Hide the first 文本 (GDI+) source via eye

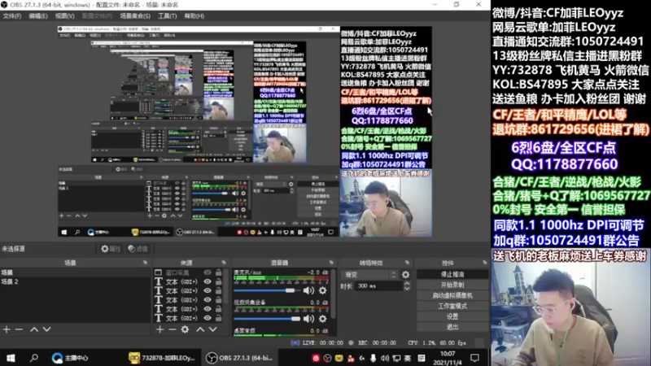pyautogui.click(x=208, y=281)
